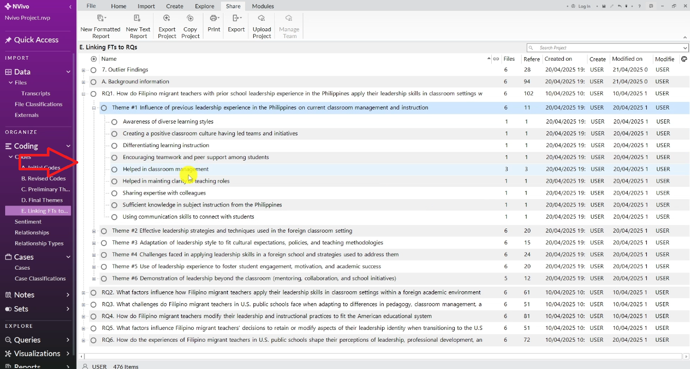690x369 pixels.
Task: Click the user account icon beside Log In
Action: pyautogui.click(x=573, y=6)
